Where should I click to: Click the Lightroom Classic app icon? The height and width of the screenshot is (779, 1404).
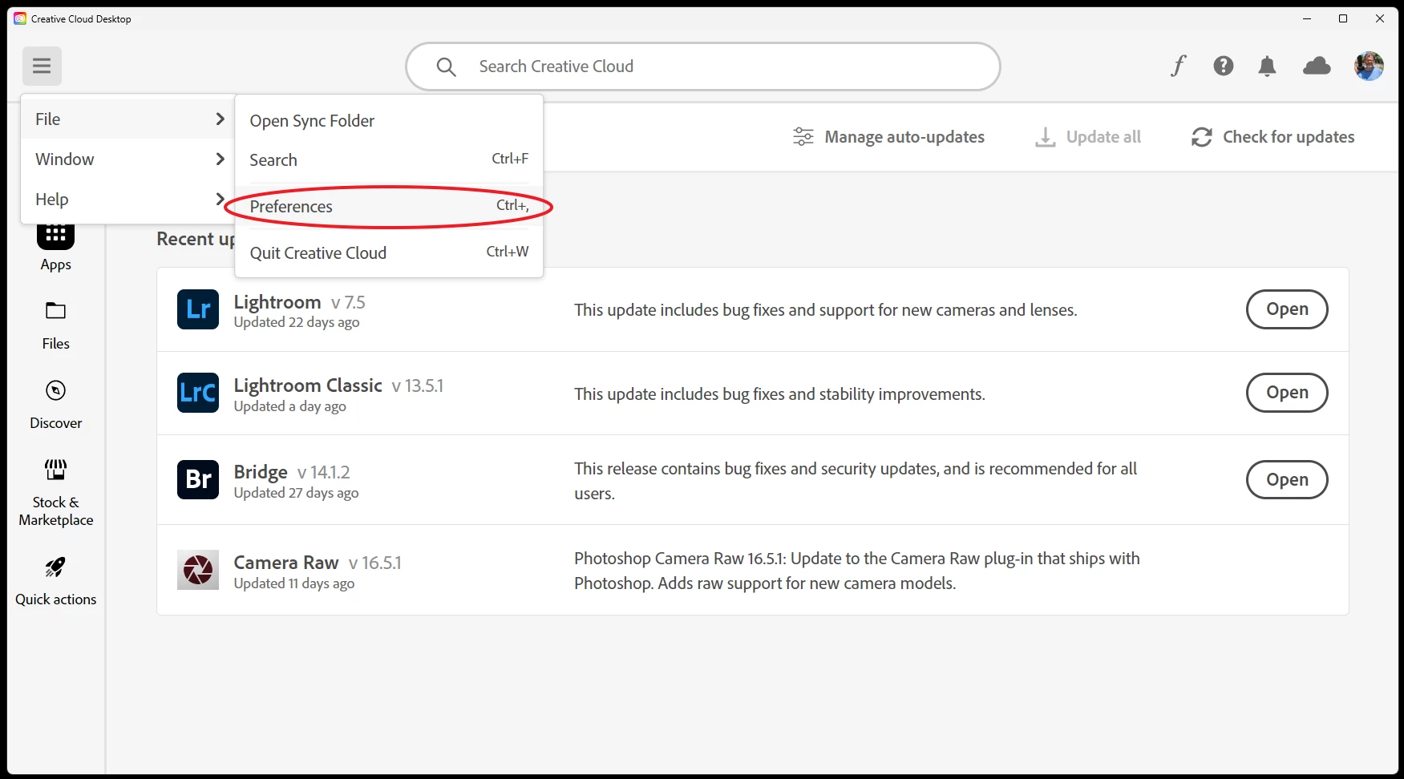click(x=198, y=393)
